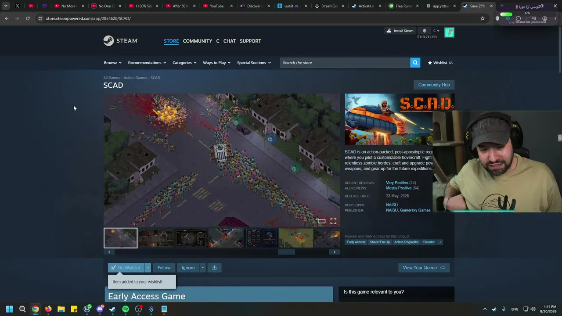Image resolution: width=562 pixels, height=316 pixels.
Task: Select the third screenshot thumbnail
Action: [x=191, y=238]
